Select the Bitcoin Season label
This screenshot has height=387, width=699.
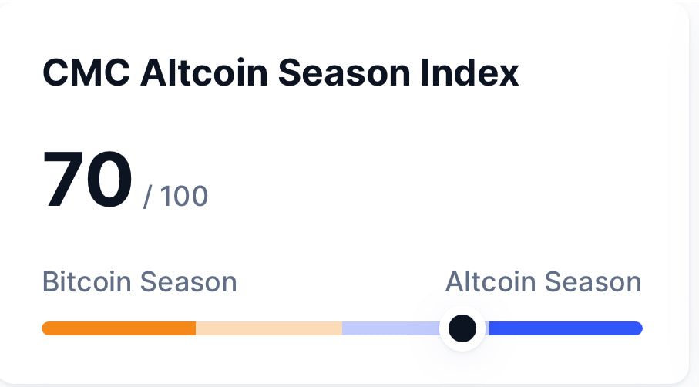(139, 282)
